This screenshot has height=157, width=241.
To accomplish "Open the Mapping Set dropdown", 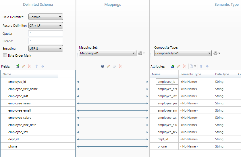I will coord(107,53).
